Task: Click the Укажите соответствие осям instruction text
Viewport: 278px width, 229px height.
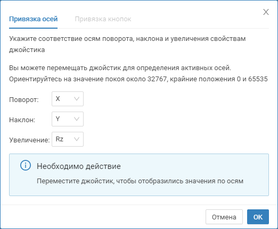Action: [127, 44]
